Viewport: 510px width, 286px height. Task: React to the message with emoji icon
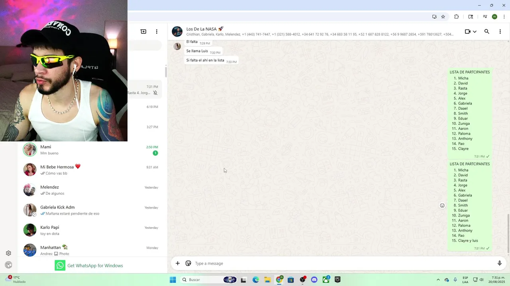pos(442,205)
